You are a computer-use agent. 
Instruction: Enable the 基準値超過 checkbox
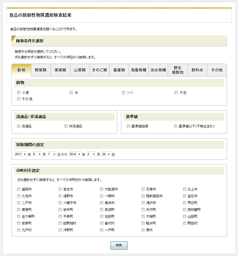pyautogui.click(x=128, y=126)
